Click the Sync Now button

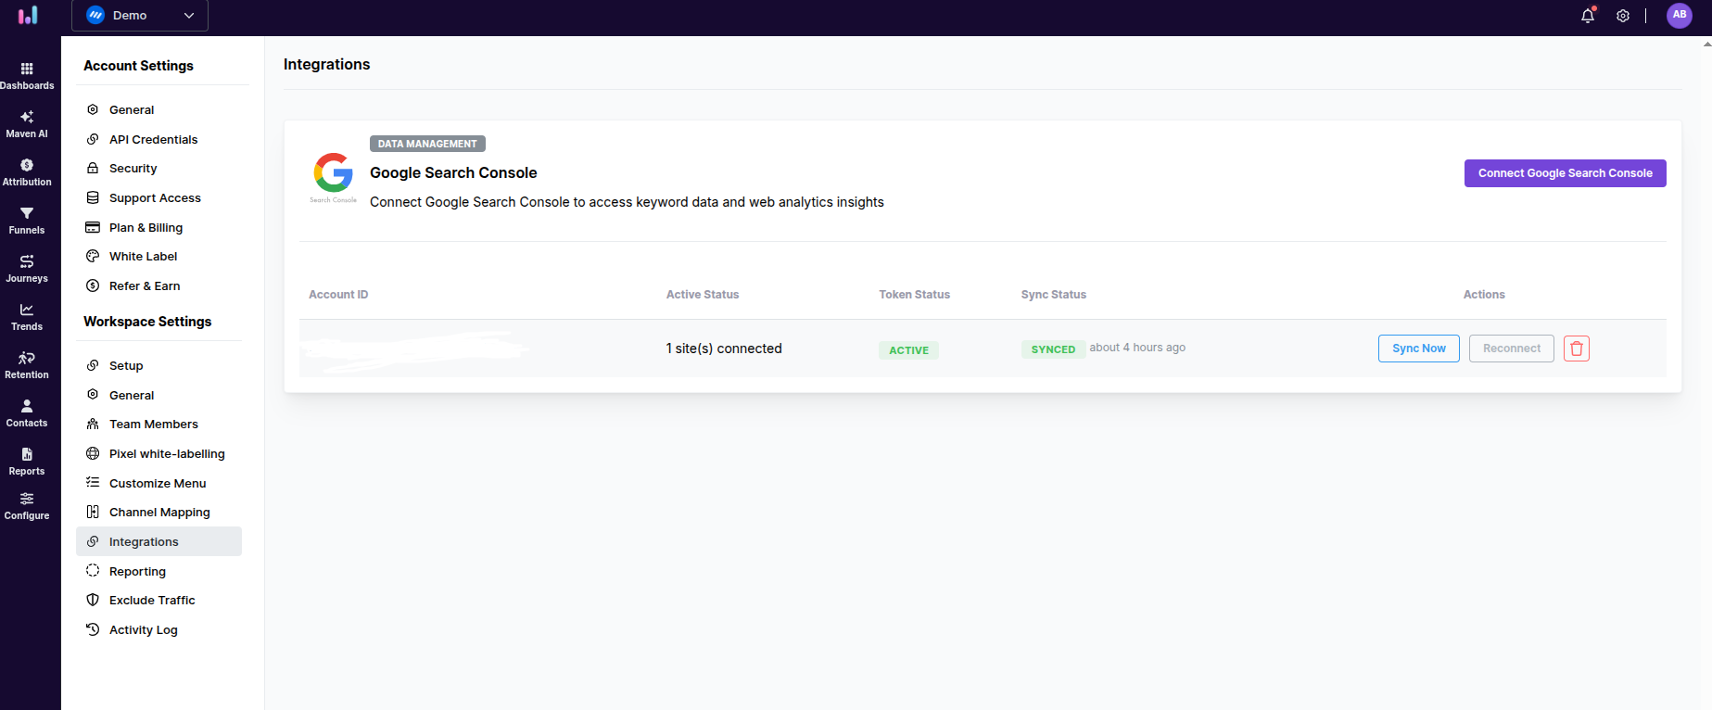pos(1418,349)
